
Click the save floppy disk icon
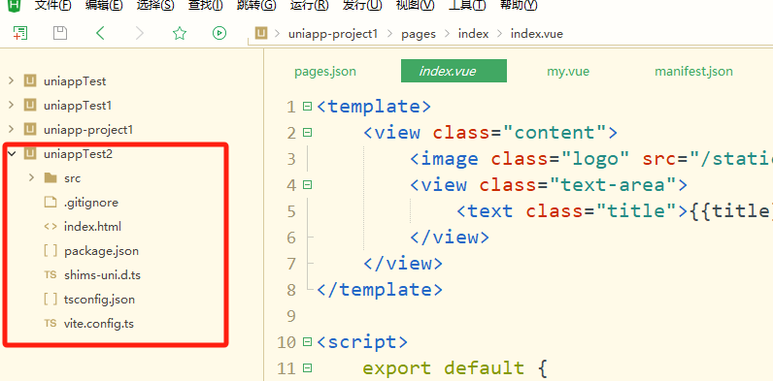pyautogui.click(x=60, y=34)
